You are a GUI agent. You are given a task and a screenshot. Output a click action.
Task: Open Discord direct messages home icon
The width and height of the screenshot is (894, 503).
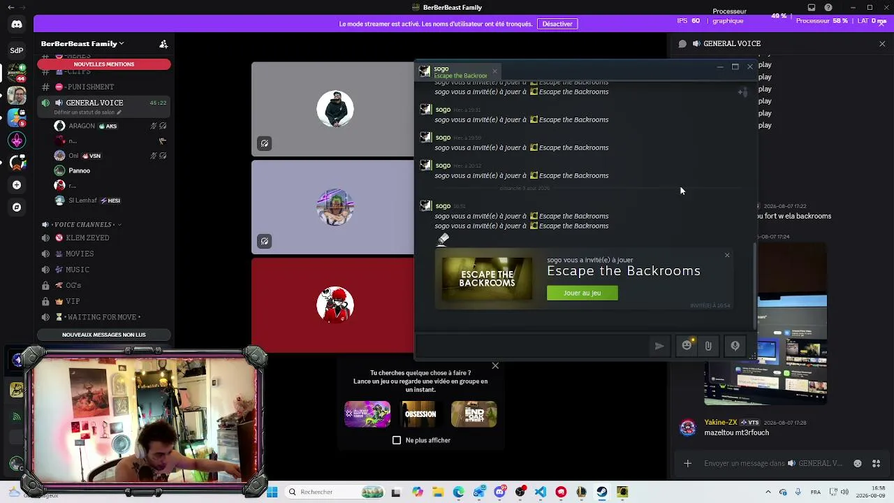pyautogui.click(x=17, y=24)
